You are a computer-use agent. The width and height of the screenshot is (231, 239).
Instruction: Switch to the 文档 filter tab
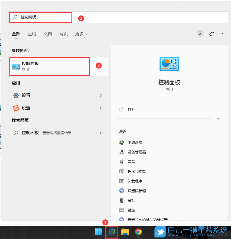[x=48, y=34]
